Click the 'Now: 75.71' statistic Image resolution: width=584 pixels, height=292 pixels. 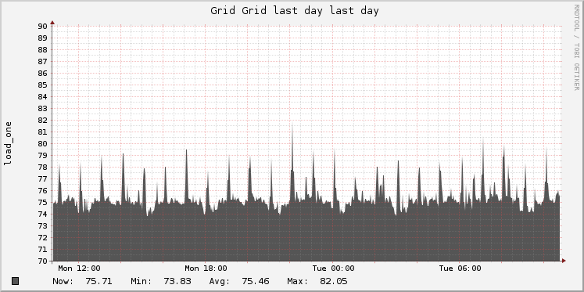tap(82, 281)
